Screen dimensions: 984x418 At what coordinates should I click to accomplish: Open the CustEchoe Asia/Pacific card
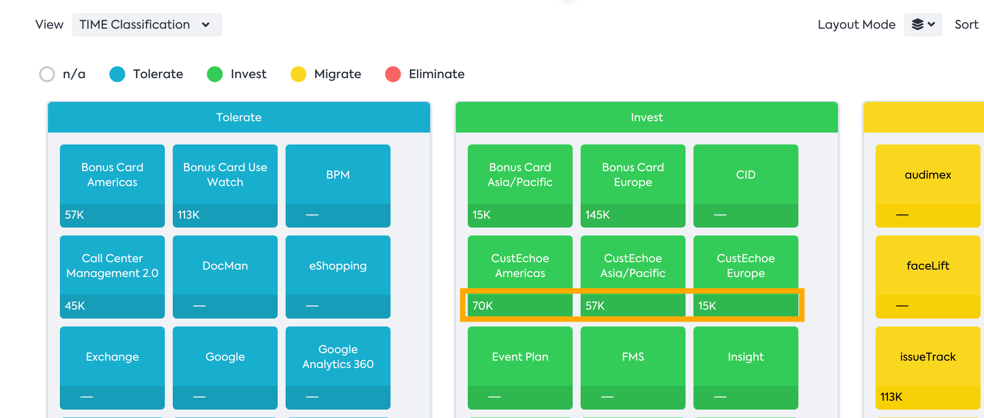point(633,277)
